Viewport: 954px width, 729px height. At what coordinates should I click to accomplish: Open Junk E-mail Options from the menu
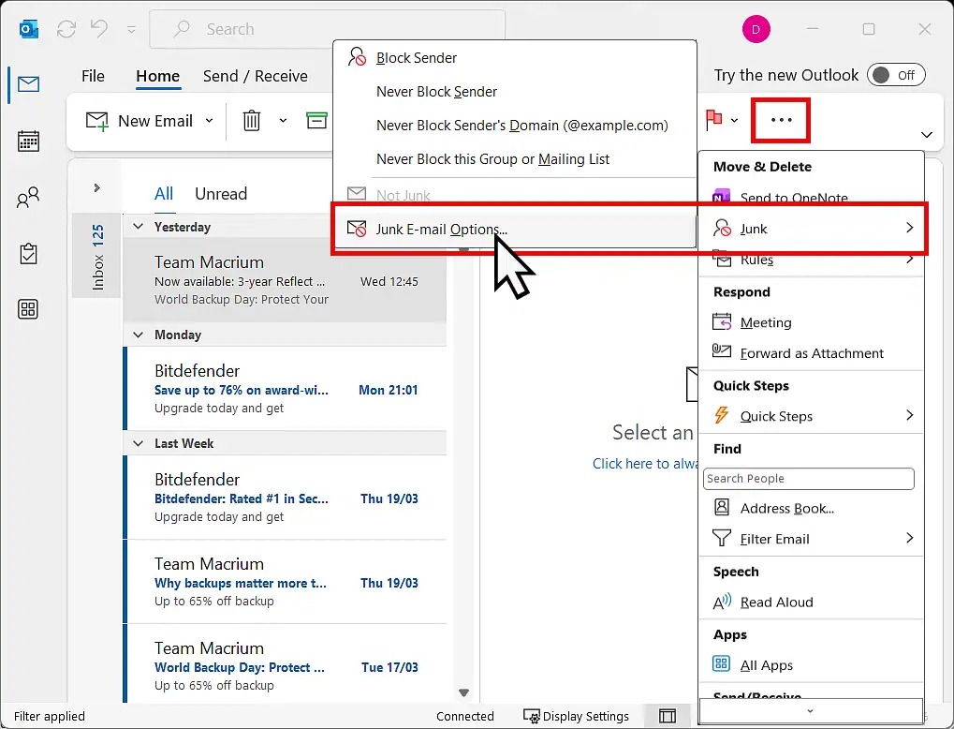click(x=440, y=228)
